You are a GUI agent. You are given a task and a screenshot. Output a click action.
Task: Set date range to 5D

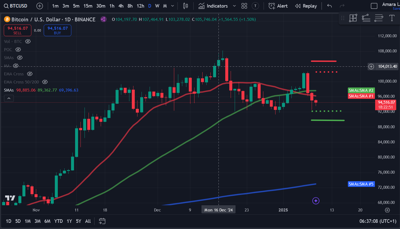tap(18, 221)
